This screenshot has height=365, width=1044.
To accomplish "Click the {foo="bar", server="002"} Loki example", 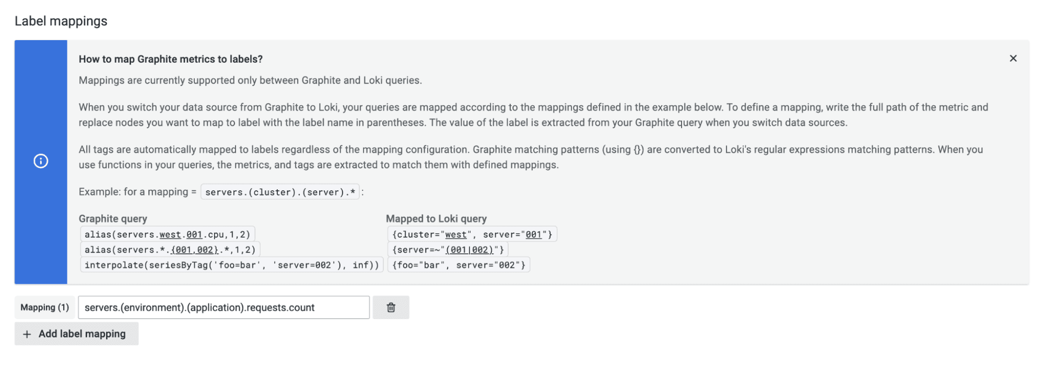I will (x=459, y=265).
